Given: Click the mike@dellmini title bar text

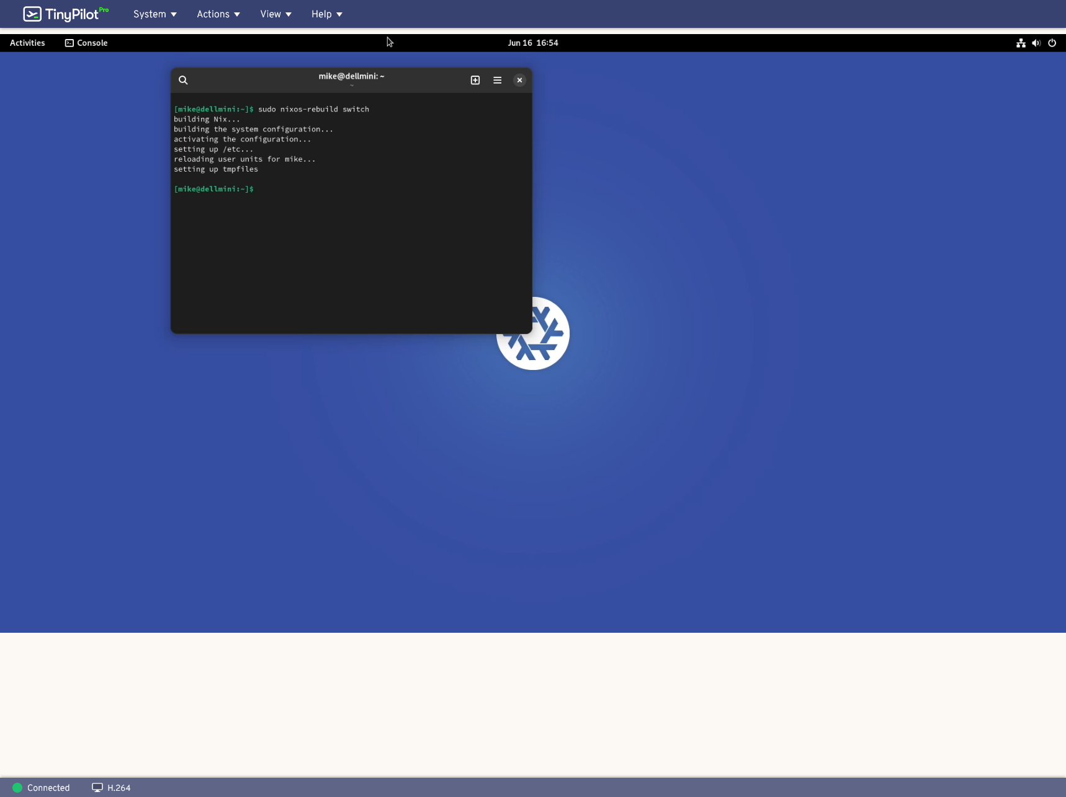Looking at the screenshot, I should click(x=351, y=76).
